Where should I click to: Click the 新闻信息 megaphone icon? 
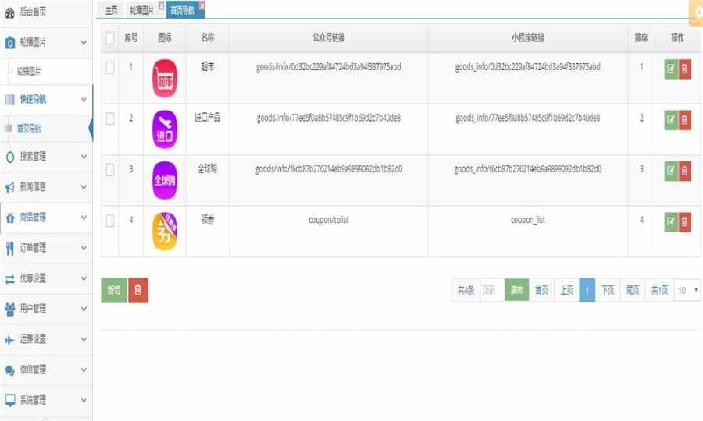click(10, 187)
